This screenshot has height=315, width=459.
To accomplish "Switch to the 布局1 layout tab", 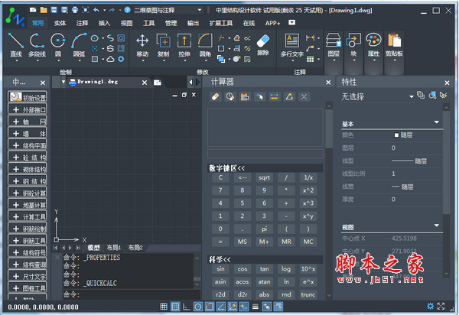I will [114, 248].
